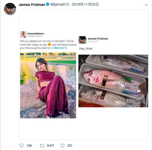152x150 pixels.
Task: Retweet this post using the retweet icon
Action: tap(42, 145)
